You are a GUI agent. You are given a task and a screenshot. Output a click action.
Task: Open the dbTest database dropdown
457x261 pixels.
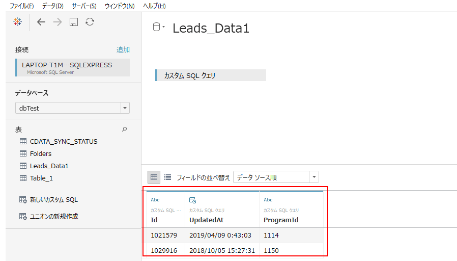125,108
